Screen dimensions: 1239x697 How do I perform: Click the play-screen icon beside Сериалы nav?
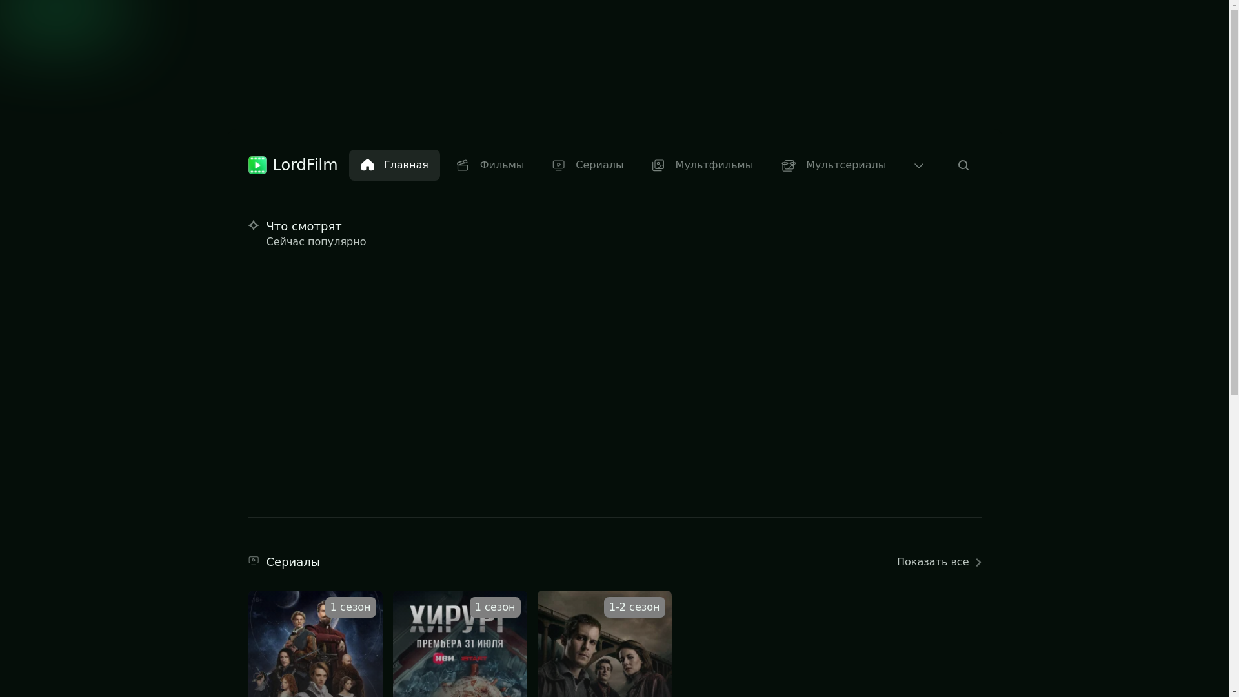click(x=559, y=166)
